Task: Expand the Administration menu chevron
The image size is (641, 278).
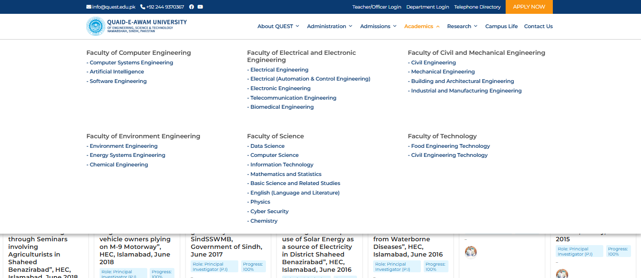Action: click(350, 26)
